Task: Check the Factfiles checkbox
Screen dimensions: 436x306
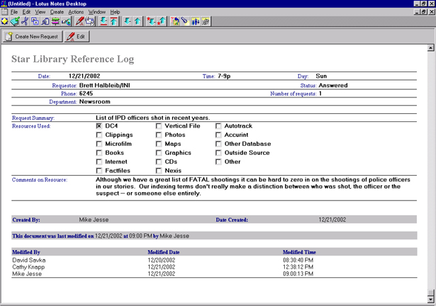Action: [99, 170]
